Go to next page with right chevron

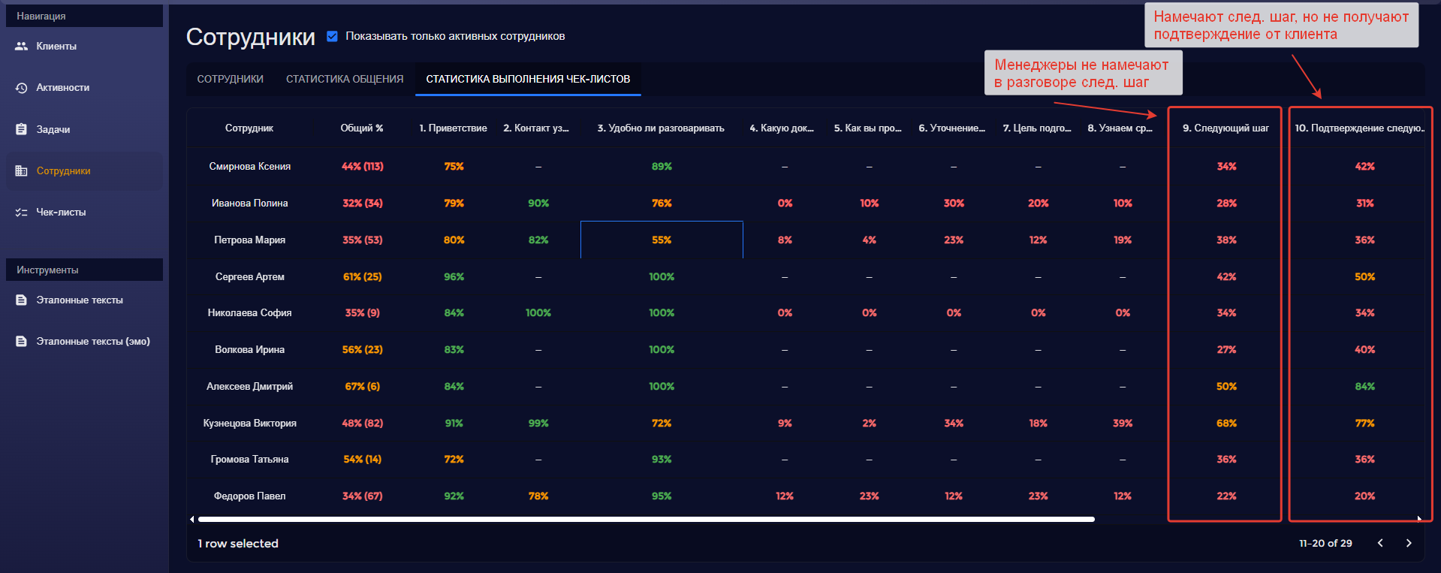tap(1409, 543)
